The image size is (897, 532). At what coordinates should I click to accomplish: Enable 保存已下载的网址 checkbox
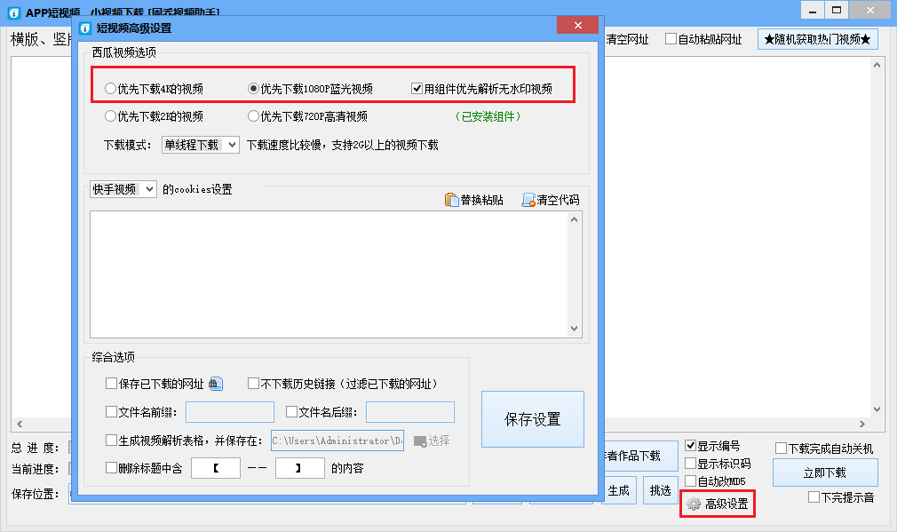tap(112, 384)
